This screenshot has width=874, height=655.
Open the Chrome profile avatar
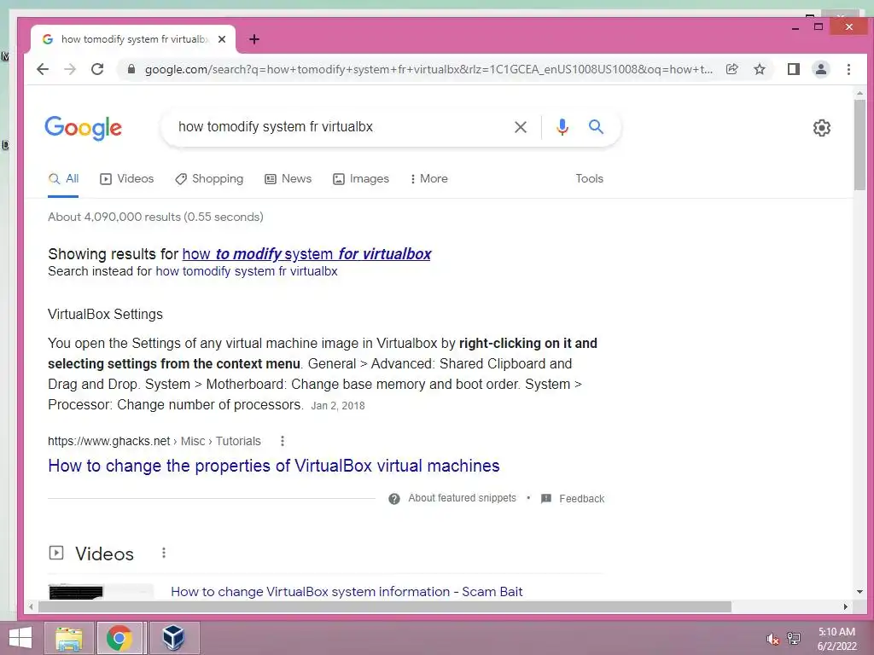[820, 69]
